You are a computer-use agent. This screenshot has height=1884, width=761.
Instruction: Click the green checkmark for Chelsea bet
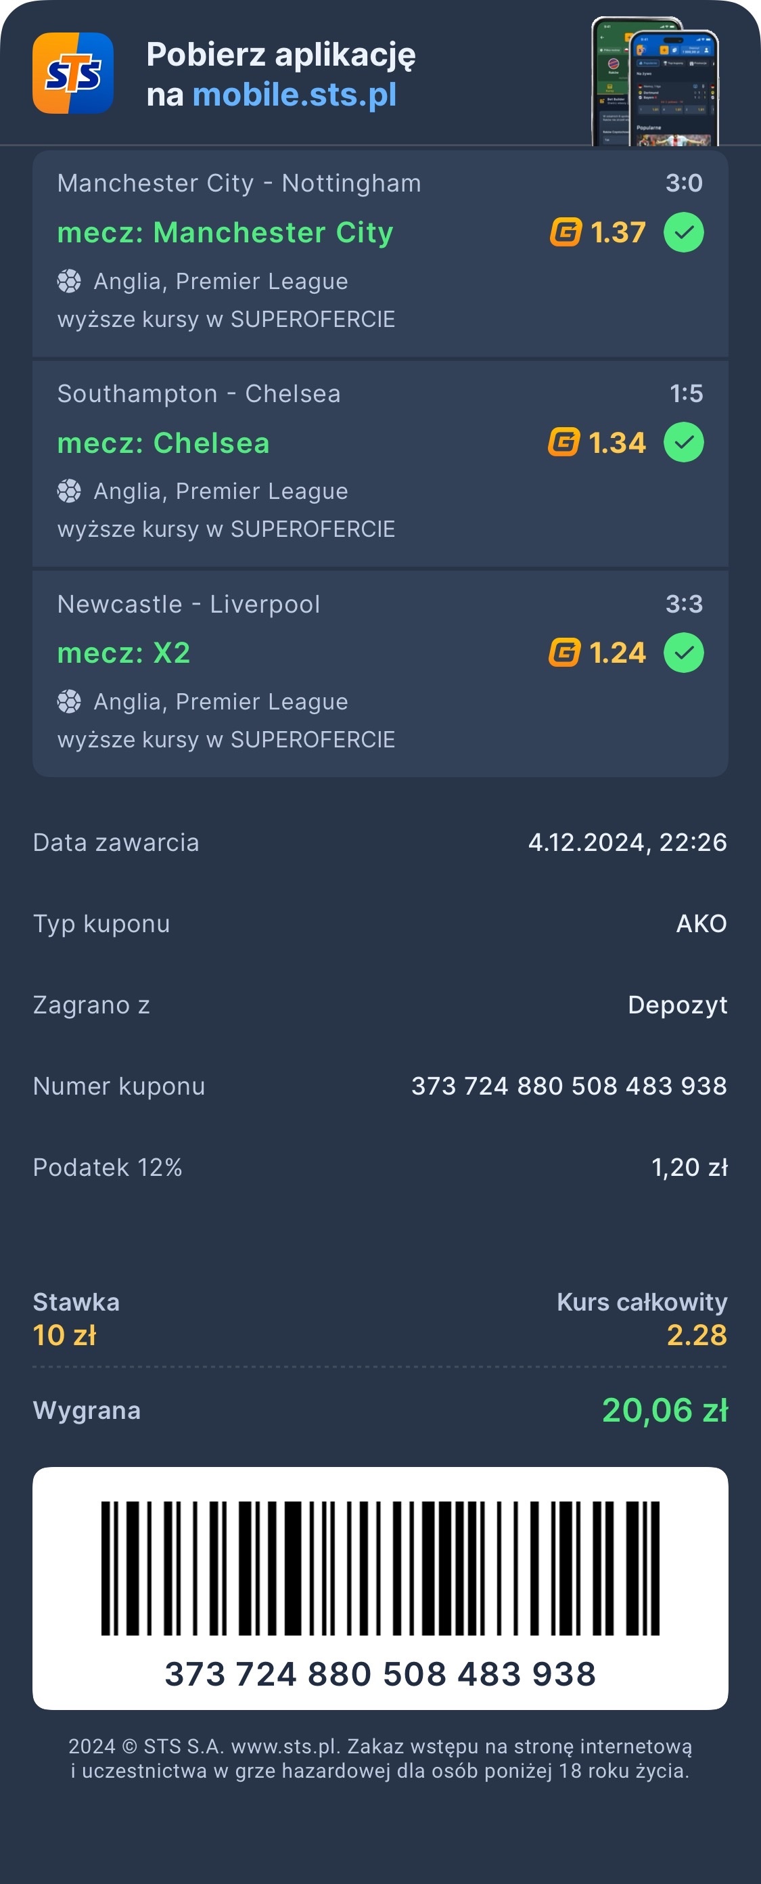(x=683, y=443)
